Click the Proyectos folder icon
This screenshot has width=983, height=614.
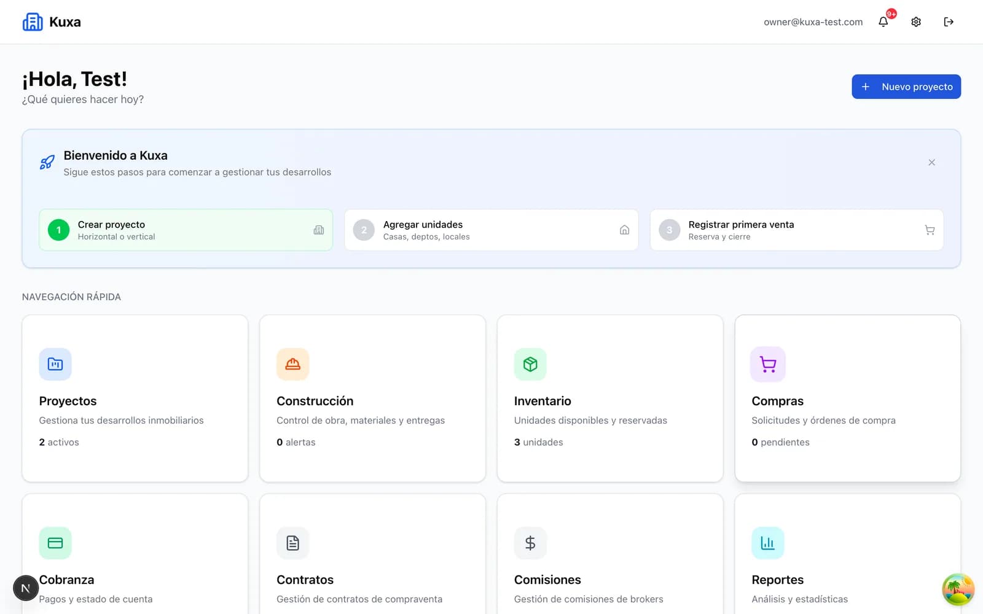tap(55, 364)
